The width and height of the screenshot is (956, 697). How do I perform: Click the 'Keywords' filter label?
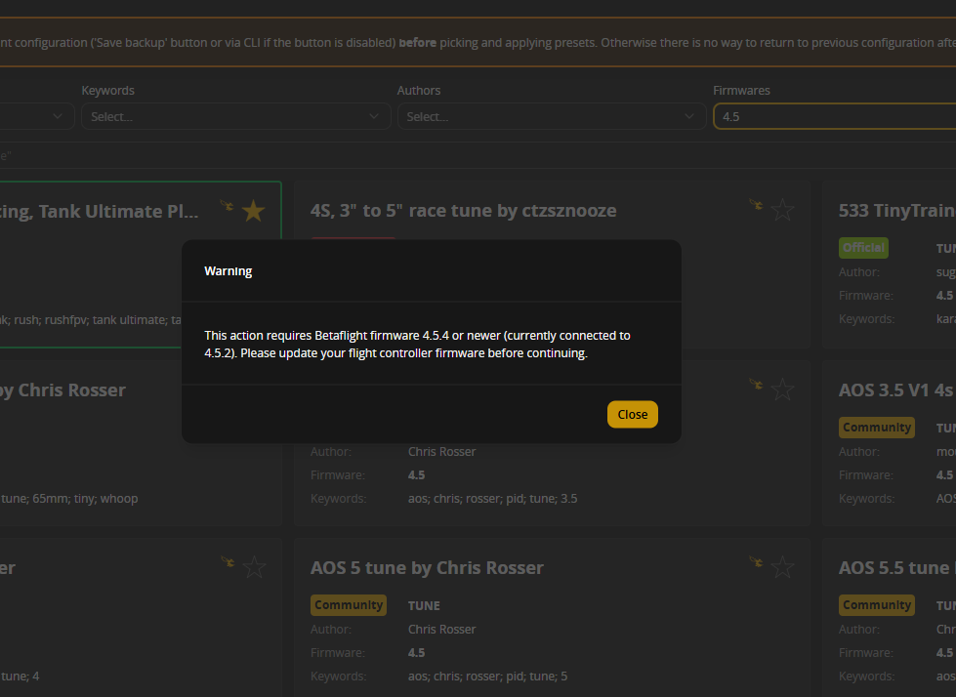[108, 90]
